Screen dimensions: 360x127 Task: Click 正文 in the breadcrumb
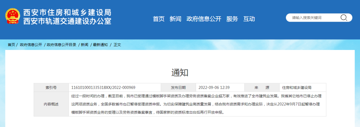tap(117, 45)
